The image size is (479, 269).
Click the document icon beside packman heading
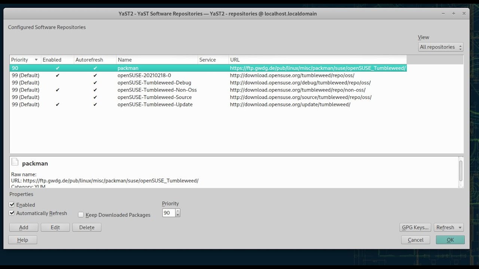click(x=15, y=162)
